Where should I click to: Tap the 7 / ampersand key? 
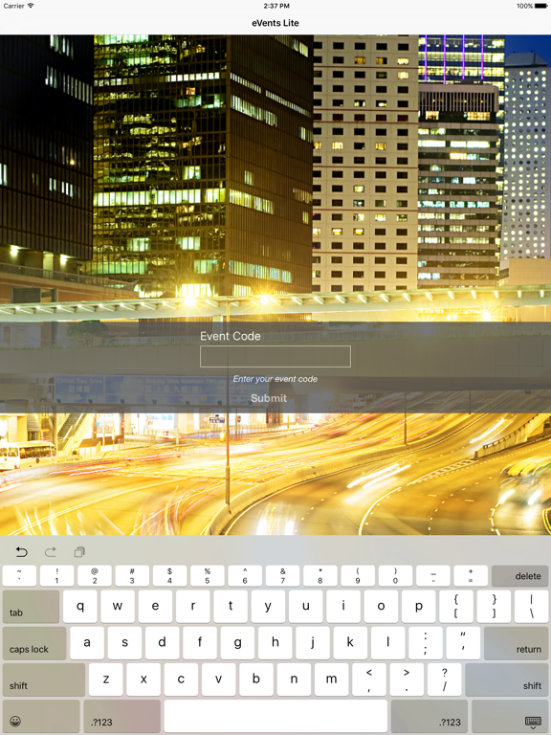click(x=282, y=575)
